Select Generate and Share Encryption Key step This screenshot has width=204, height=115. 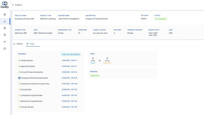[x=35, y=84]
